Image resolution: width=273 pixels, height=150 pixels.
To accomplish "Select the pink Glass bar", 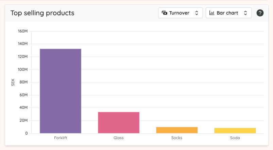I will (119, 123).
